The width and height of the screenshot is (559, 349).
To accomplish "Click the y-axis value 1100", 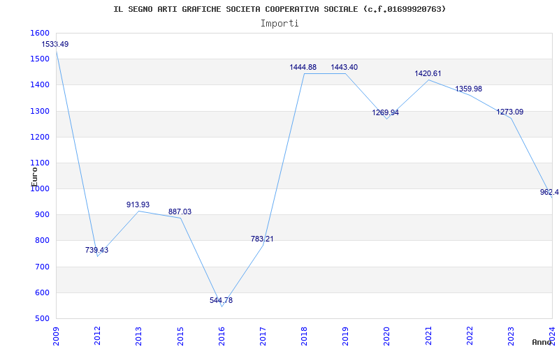I will [40, 163].
